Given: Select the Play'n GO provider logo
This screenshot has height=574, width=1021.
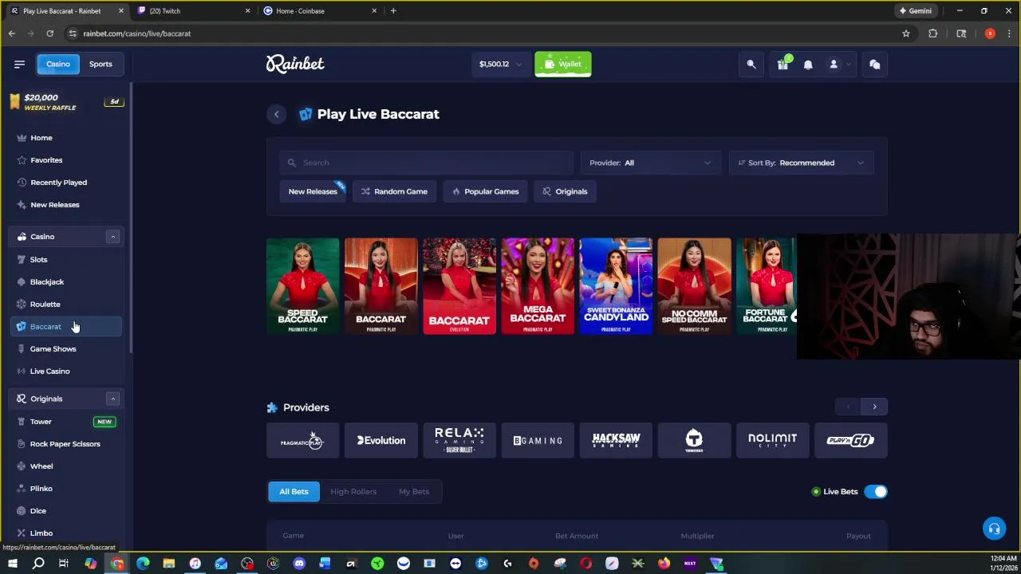Looking at the screenshot, I should 850,440.
